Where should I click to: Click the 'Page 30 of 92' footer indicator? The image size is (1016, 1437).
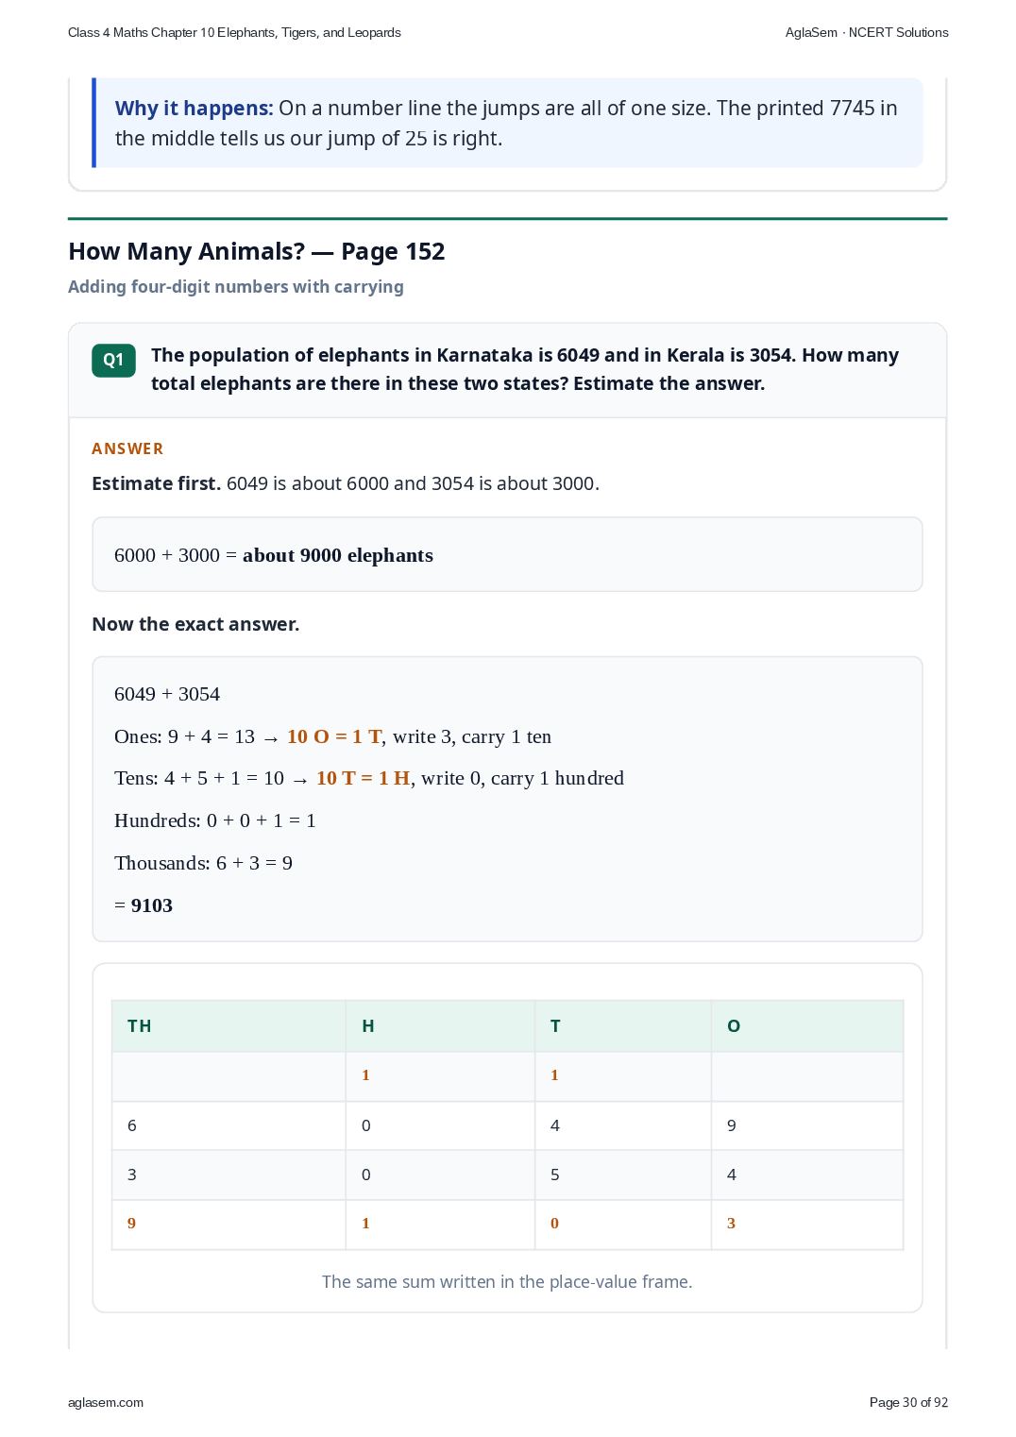908,1402
